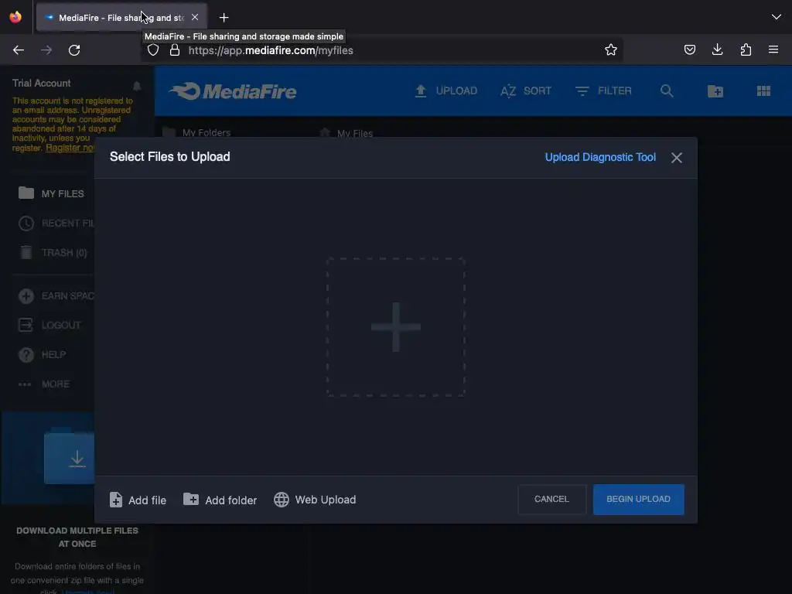
Task: Close the Select Files to Upload dialog
Action: click(x=676, y=158)
